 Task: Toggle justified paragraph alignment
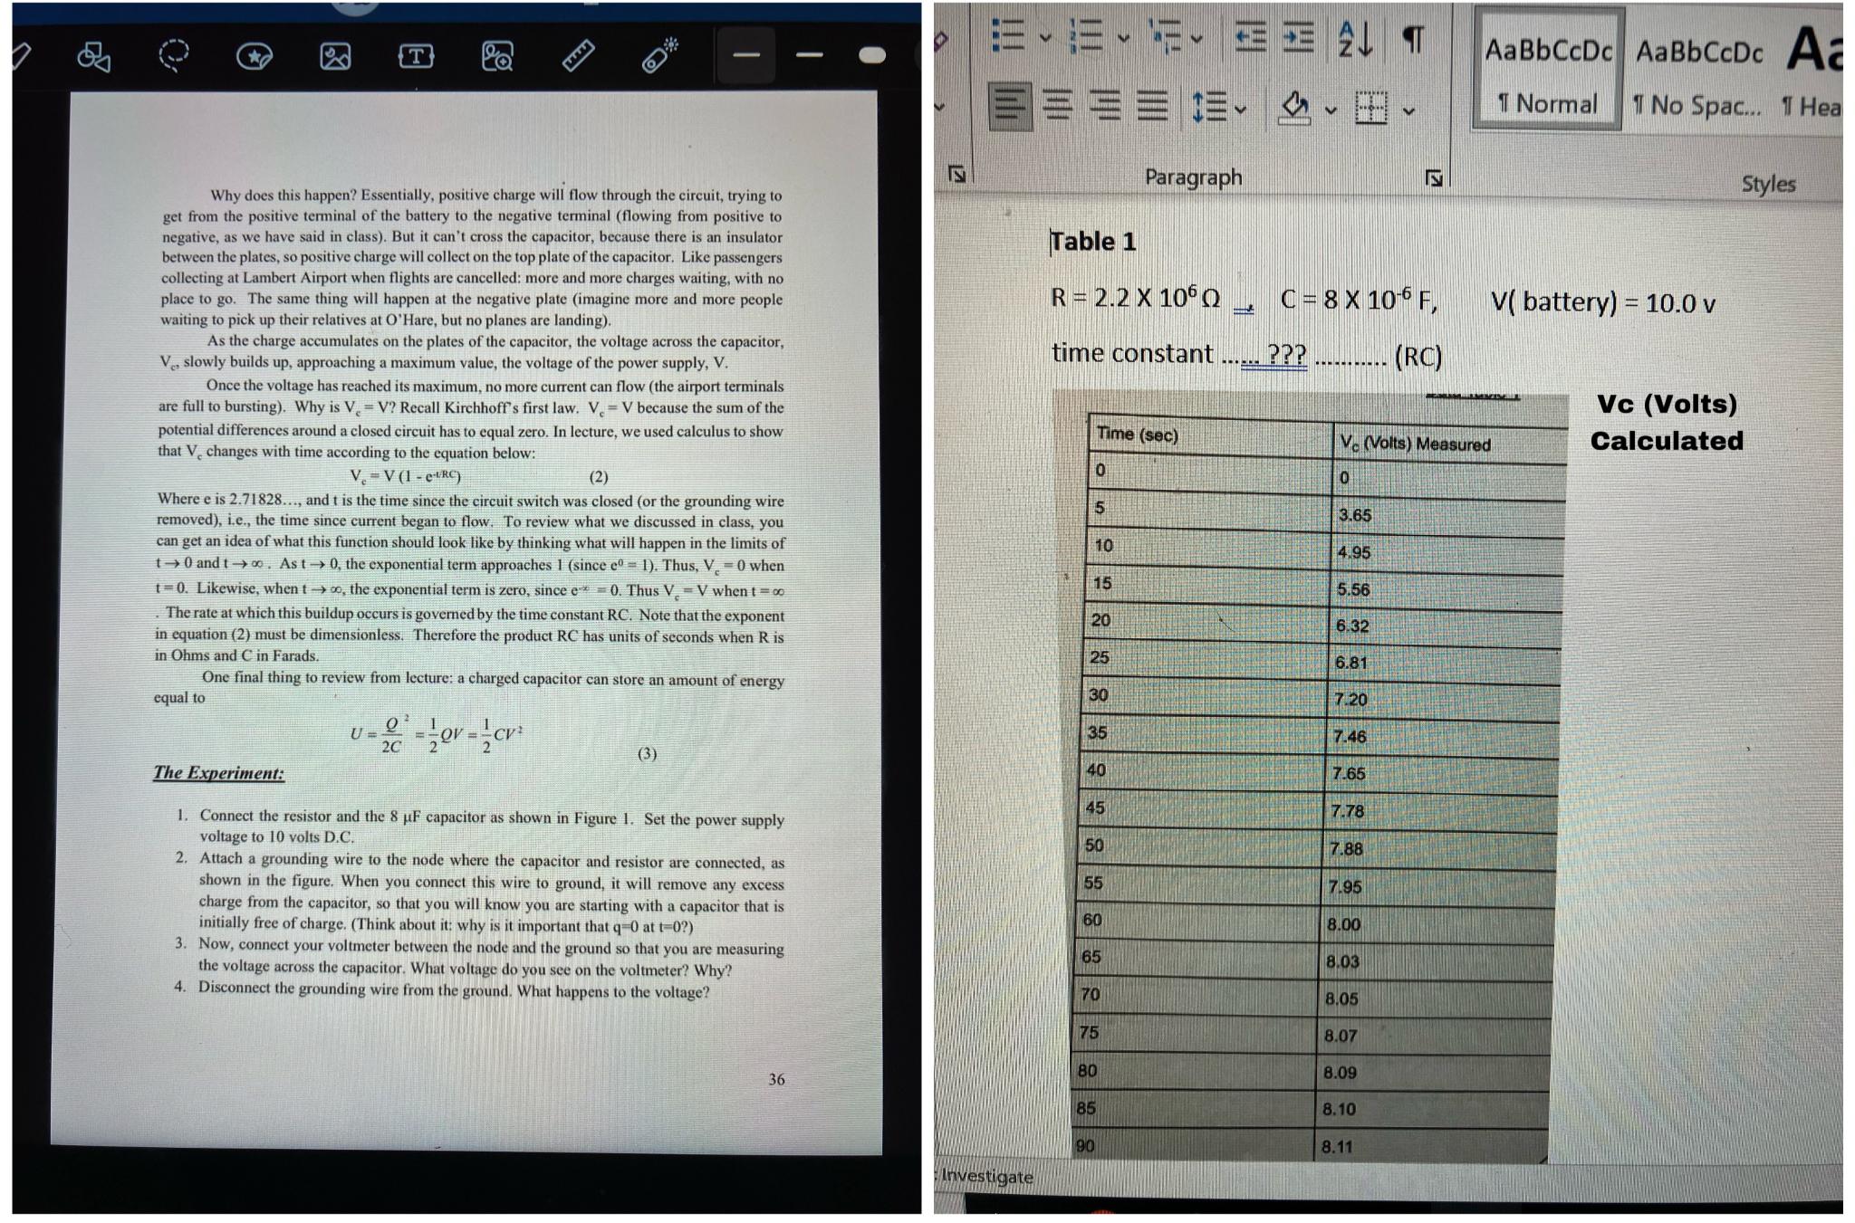[1150, 107]
